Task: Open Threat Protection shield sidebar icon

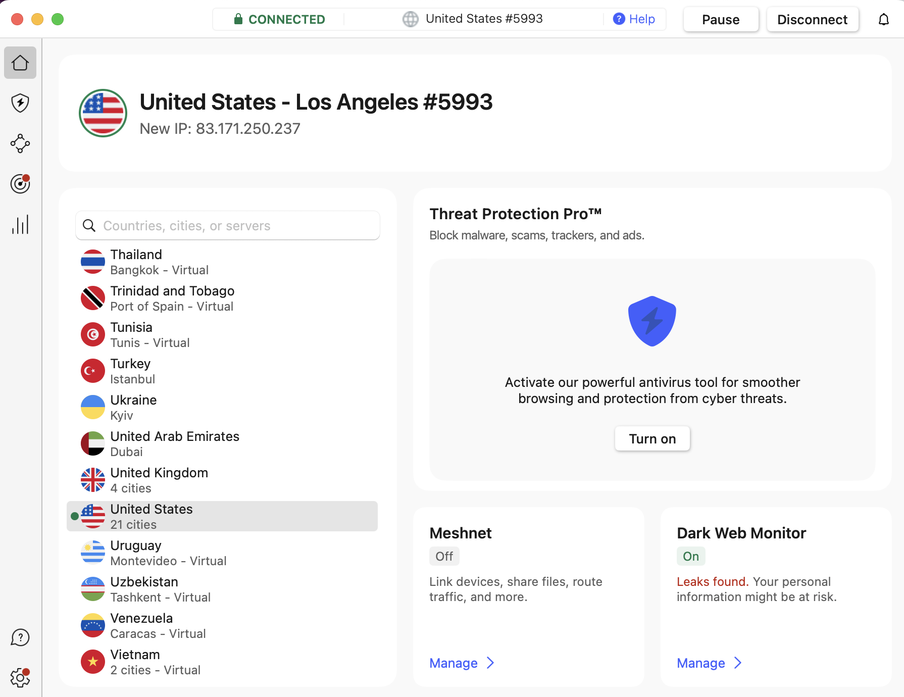Action: [x=20, y=103]
